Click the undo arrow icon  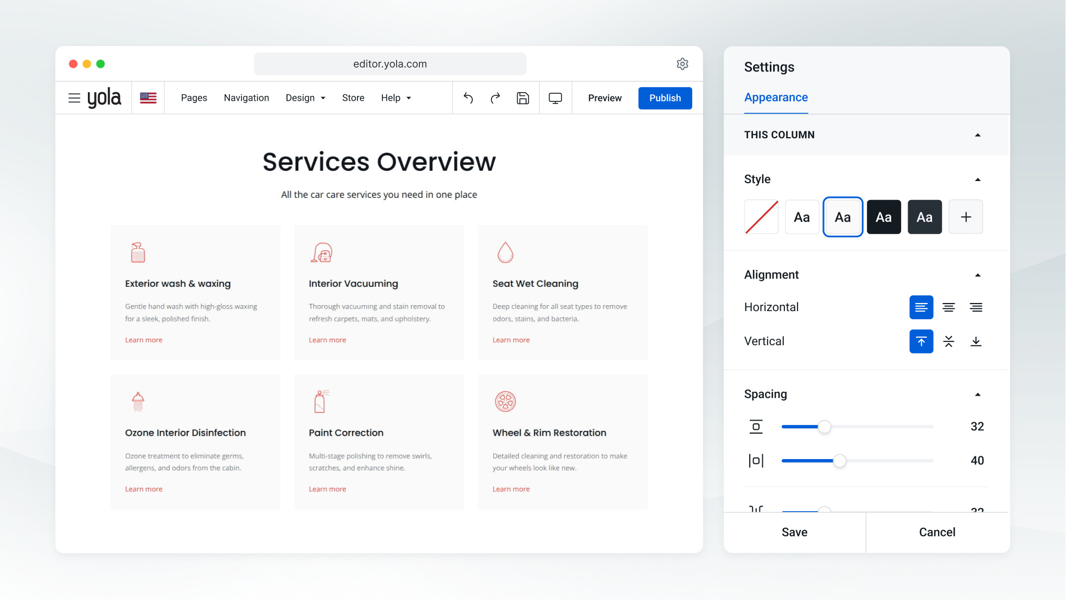point(468,98)
